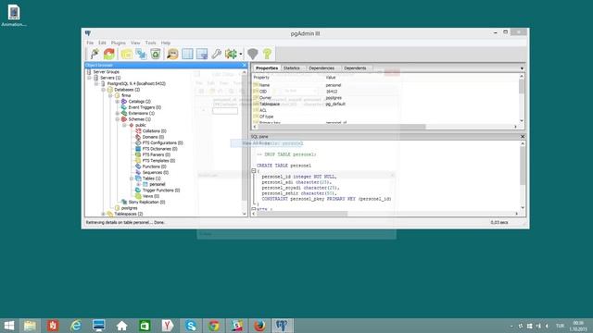
Task: Select Schemas (1) tree node
Action: 140,119
